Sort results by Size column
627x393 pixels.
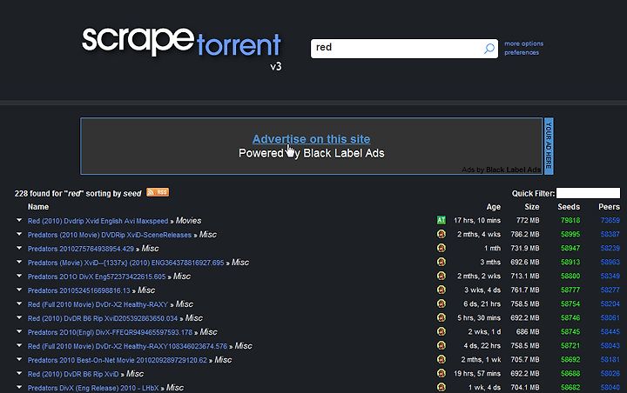pos(532,206)
